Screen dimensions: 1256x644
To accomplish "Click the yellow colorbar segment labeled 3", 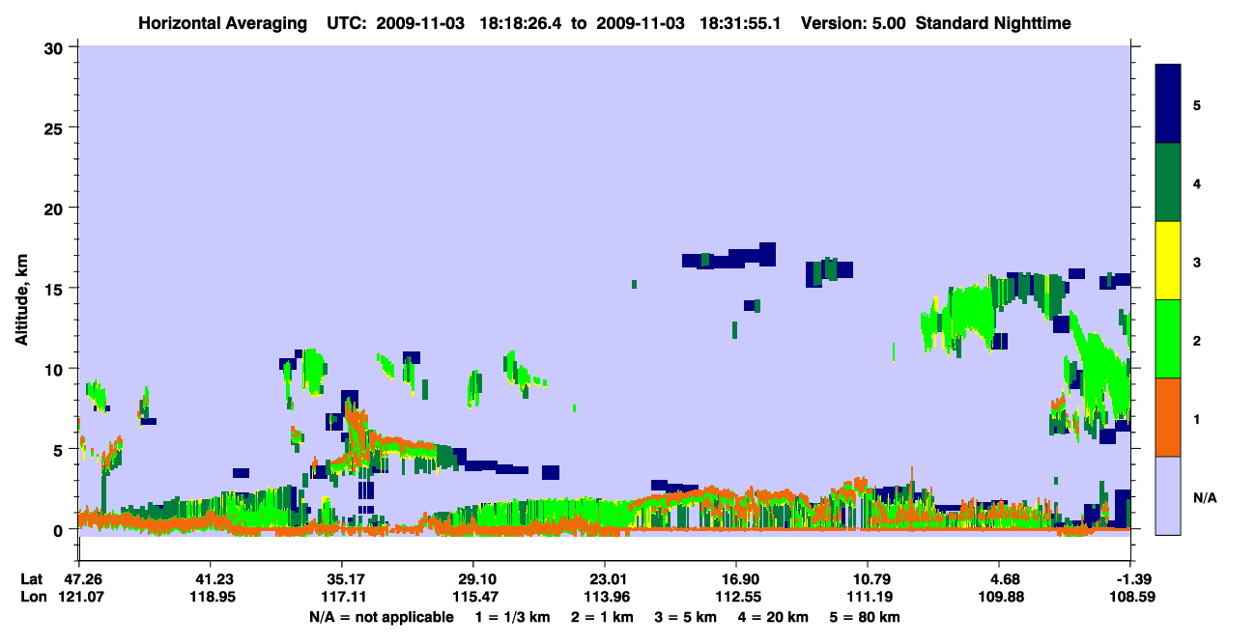I will [1168, 261].
